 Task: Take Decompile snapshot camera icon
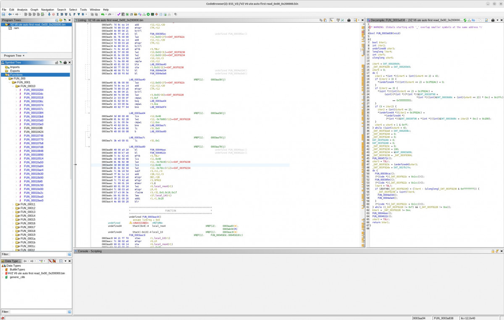coord(493,20)
